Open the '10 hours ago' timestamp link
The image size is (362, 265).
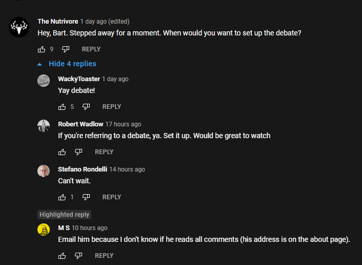point(90,228)
